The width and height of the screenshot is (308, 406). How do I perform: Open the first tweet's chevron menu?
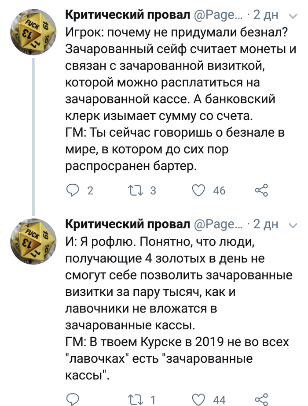pos(292,16)
